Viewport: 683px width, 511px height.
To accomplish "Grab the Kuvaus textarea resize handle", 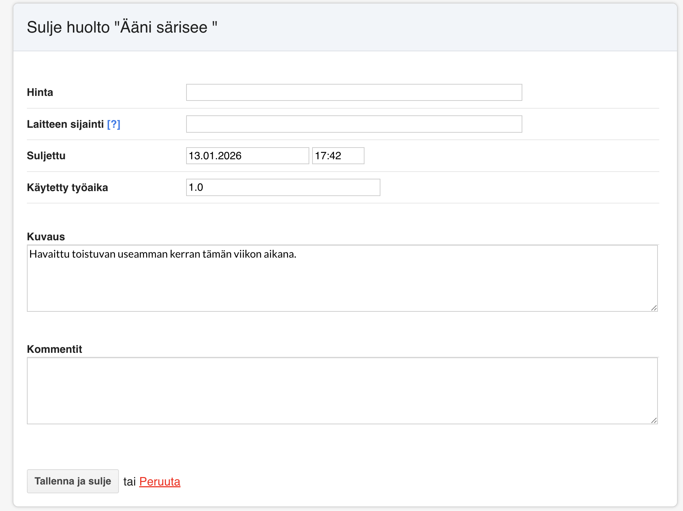I will [654, 308].
